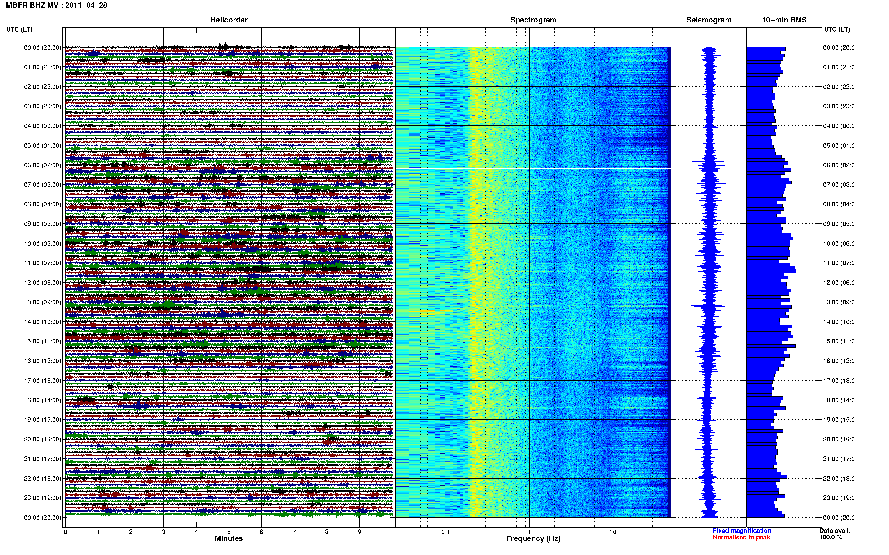Click the left axis label '08:00 (04:00)'
This screenshot has width=889, height=555.
(x=43, y=204)
